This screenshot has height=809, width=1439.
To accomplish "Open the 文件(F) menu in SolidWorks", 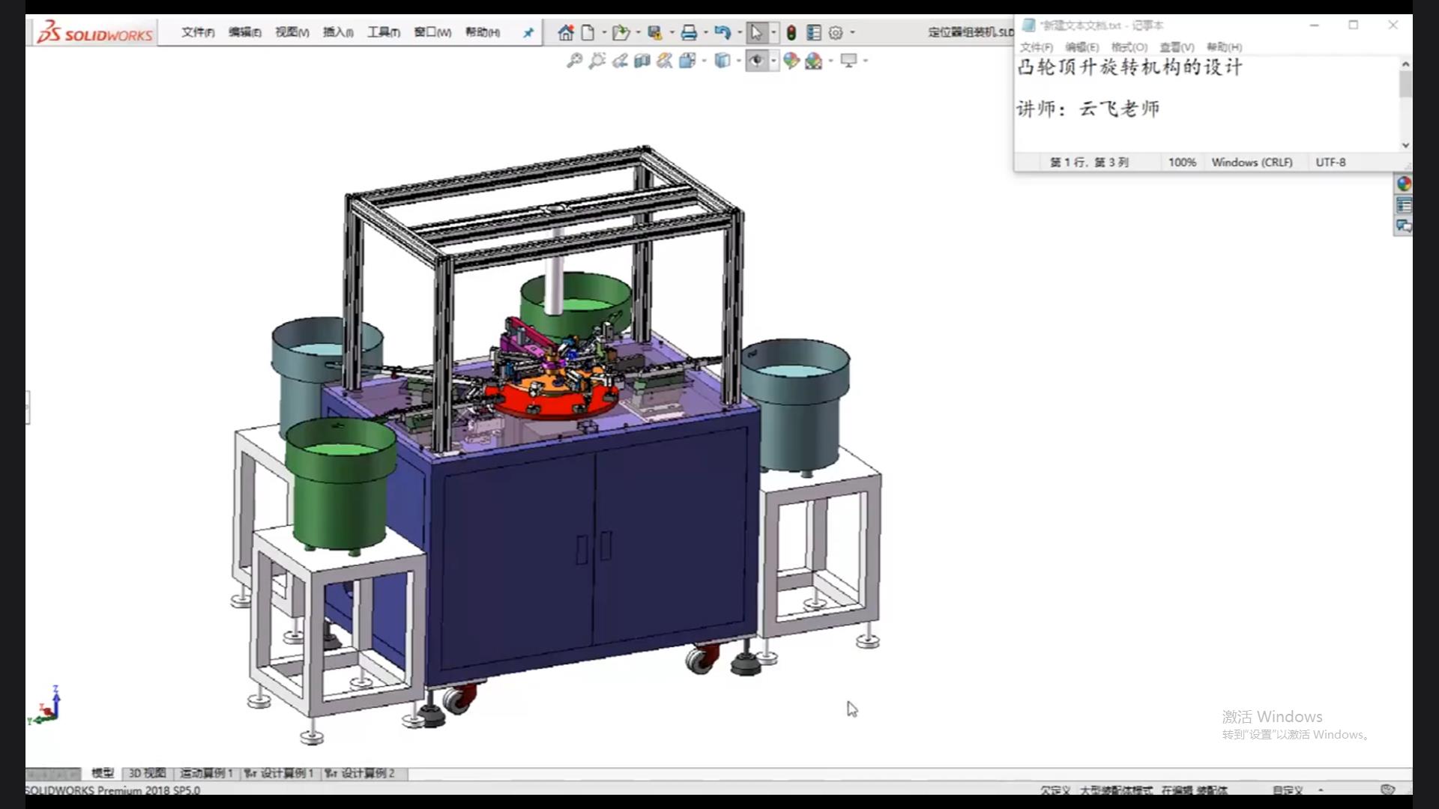I will (198, 32).
